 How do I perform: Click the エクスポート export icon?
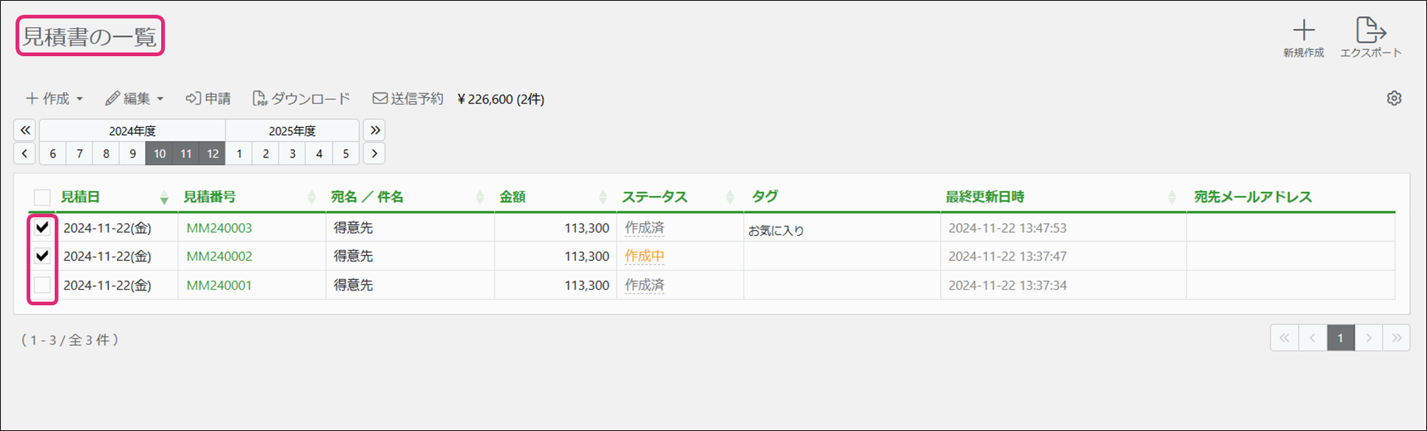[1370, 31]
